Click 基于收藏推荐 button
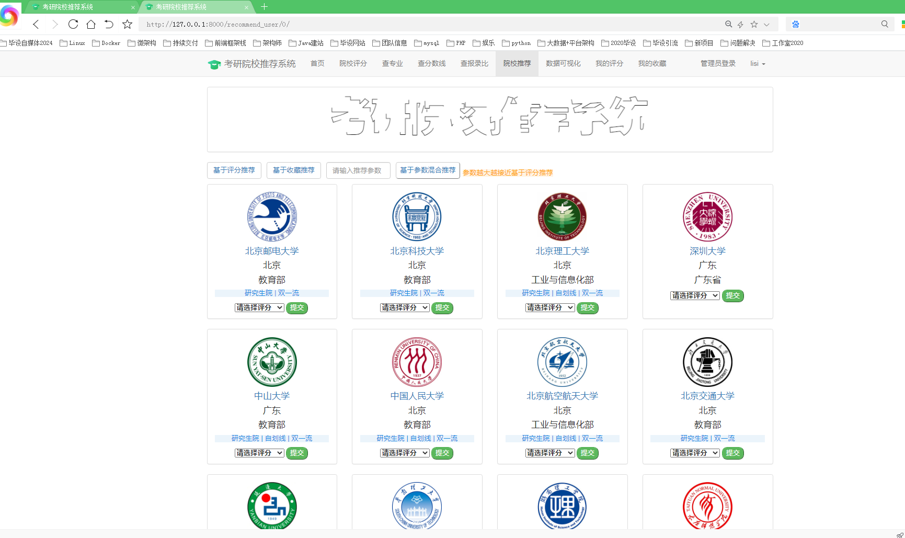This screenshot has height=538, width=905. (293, 170)
